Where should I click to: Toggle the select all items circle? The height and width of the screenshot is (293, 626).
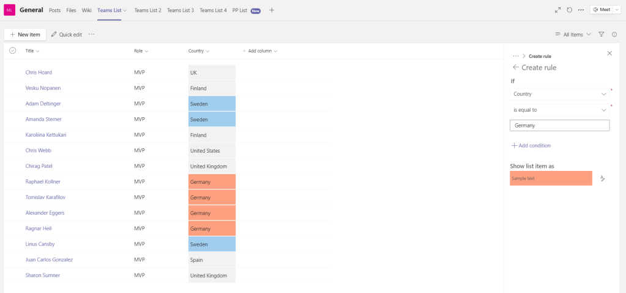(12, 51)
